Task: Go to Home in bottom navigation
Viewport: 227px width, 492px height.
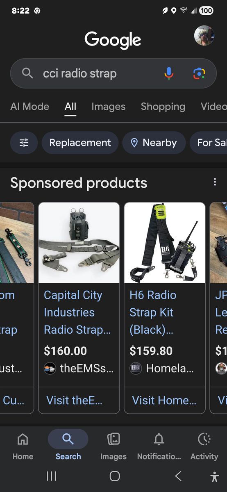Action: coord(23,446)
